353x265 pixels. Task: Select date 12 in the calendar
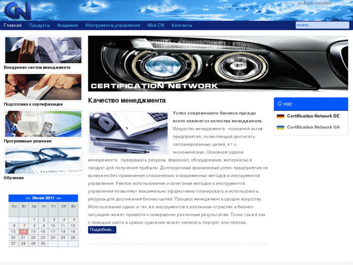tap(73, 226)
